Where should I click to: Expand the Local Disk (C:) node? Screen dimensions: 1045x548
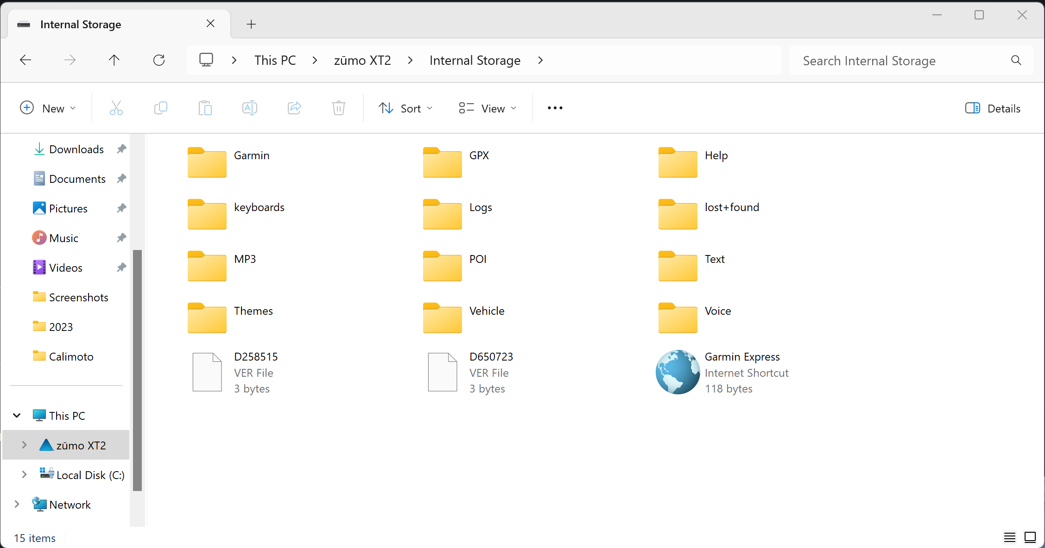click(24, 475)
